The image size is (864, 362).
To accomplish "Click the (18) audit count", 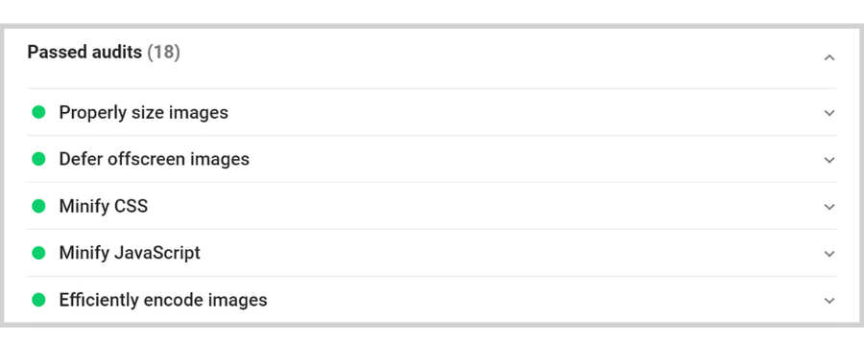I will click(x=163, y=52).
